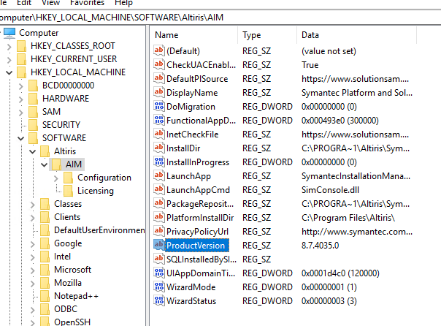Expand the HKEY_CLASSES_ROOT hive
Image resolution: width=441 pixels, height=326 pixels.
pyautogui.click(x=9, y=47)
